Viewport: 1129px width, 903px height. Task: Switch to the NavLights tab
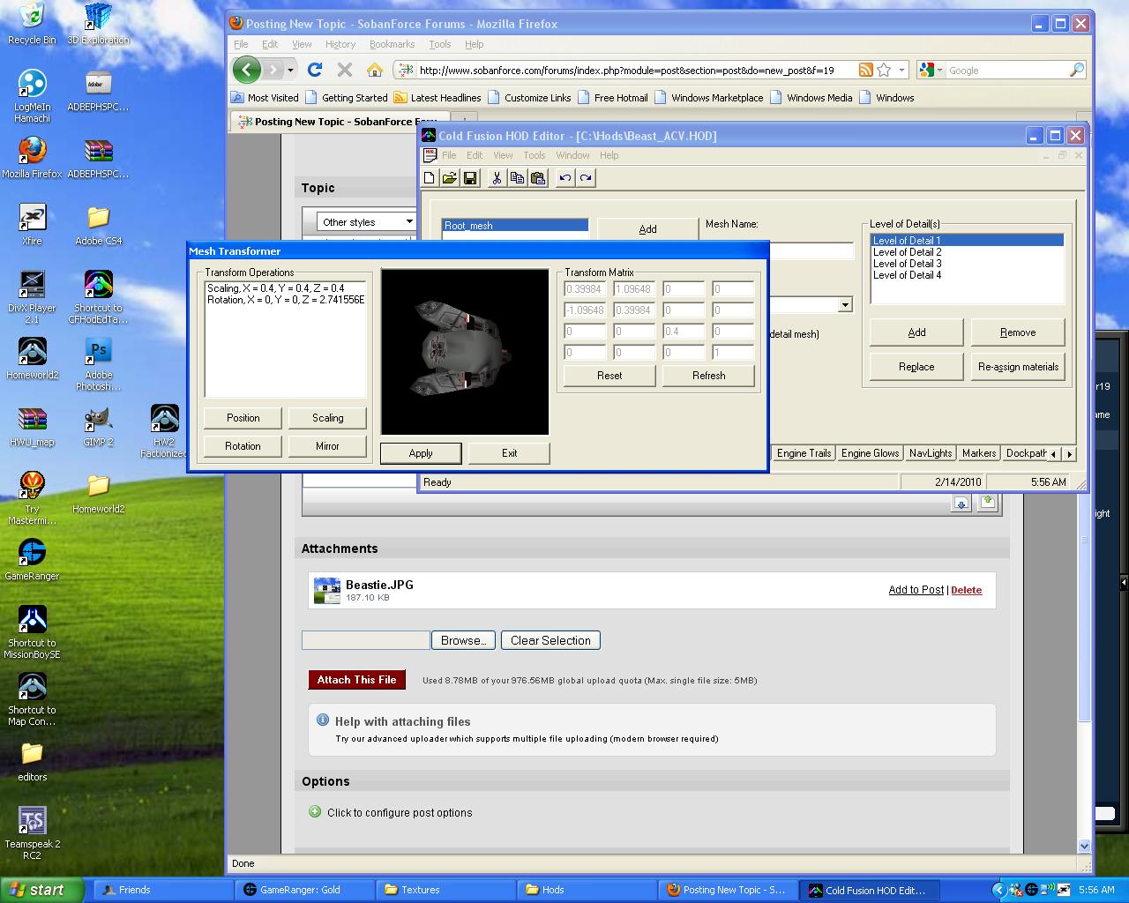pyautogui.click(x=931, y=453)
